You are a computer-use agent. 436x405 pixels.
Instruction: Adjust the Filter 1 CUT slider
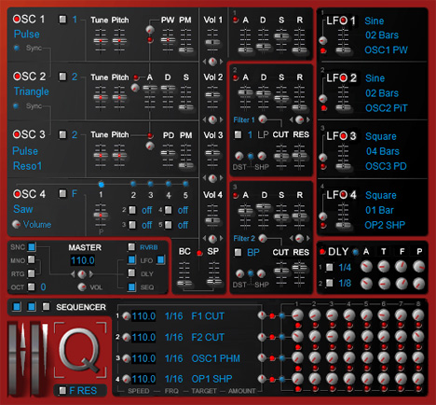coord(281,156)
